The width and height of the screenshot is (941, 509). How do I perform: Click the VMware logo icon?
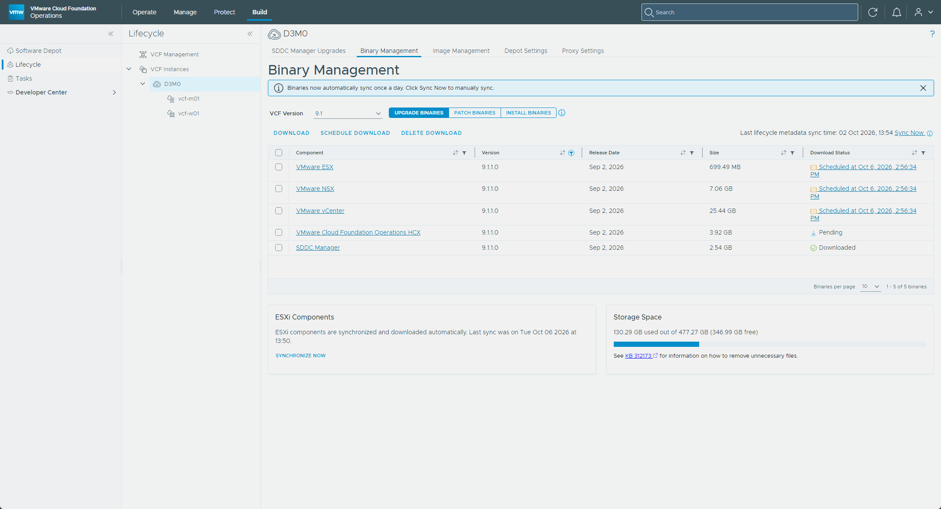tap(16, 12)
